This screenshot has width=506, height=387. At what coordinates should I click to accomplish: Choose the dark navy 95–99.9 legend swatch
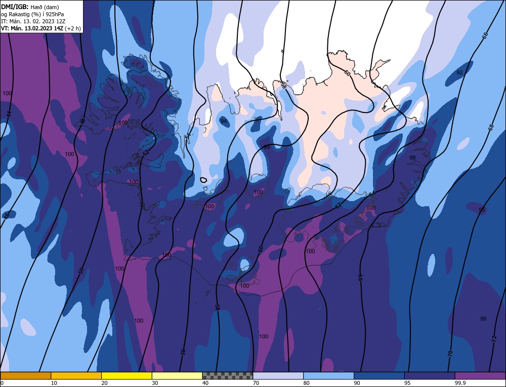(430, 375)
